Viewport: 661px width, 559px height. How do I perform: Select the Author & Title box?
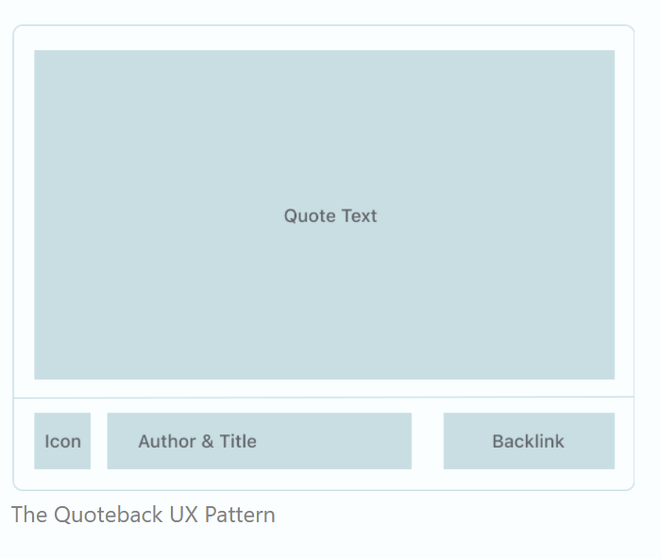(x=260, y=441)
